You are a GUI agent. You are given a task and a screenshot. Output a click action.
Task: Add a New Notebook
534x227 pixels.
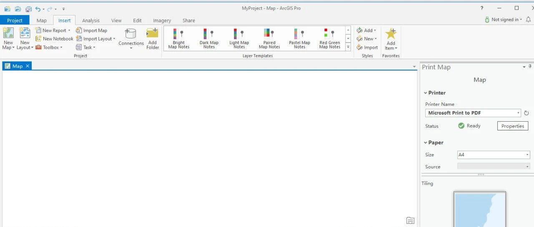pyautogui.click(x=54, y=39)
